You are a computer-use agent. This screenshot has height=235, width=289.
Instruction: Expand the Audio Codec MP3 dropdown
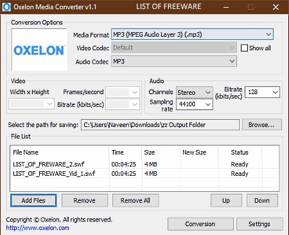click(x=174, y=61)
